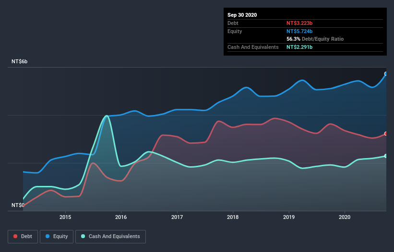Click the NT$3.223b debt value
Viewport: 394px width, 252px height.
point(299,23)
